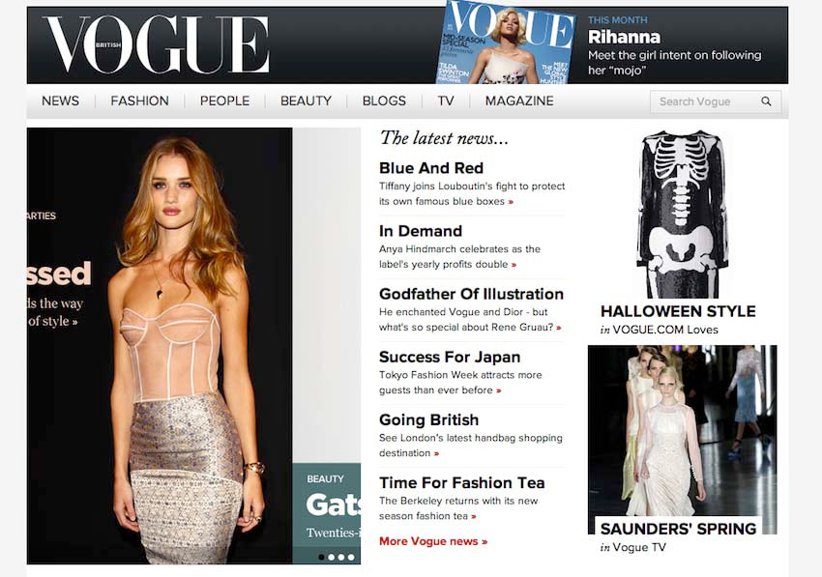Open the TV menu item
This screenshot has width=822, height=577.
click(446, 101)
